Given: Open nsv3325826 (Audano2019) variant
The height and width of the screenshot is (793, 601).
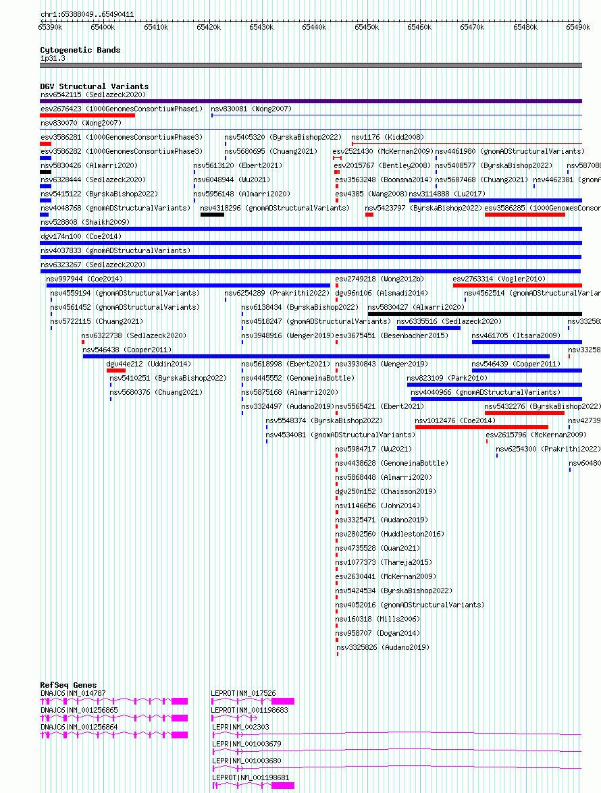Looking at the screenshot, I should pyautogui.click(x=383, y=647).
